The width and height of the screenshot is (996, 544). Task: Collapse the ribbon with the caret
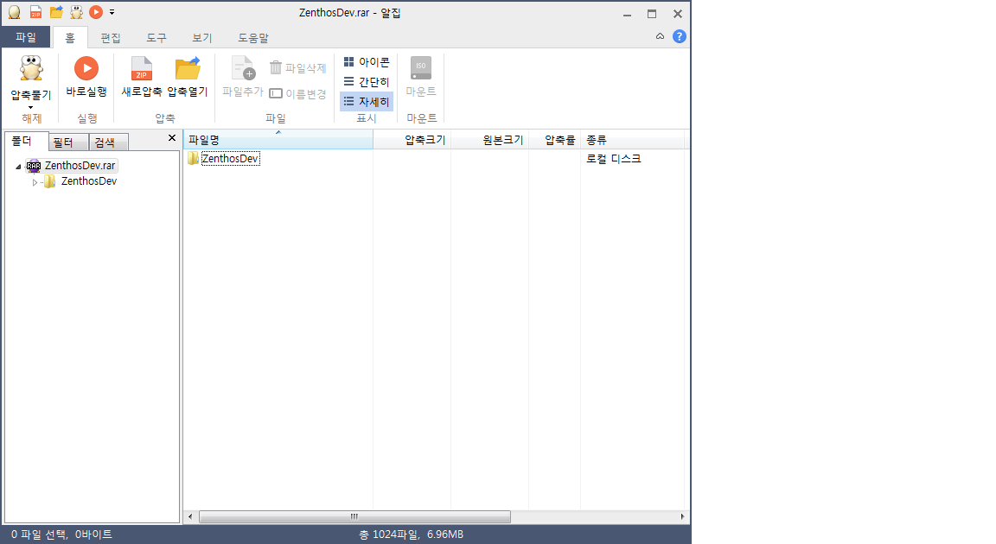660,37
